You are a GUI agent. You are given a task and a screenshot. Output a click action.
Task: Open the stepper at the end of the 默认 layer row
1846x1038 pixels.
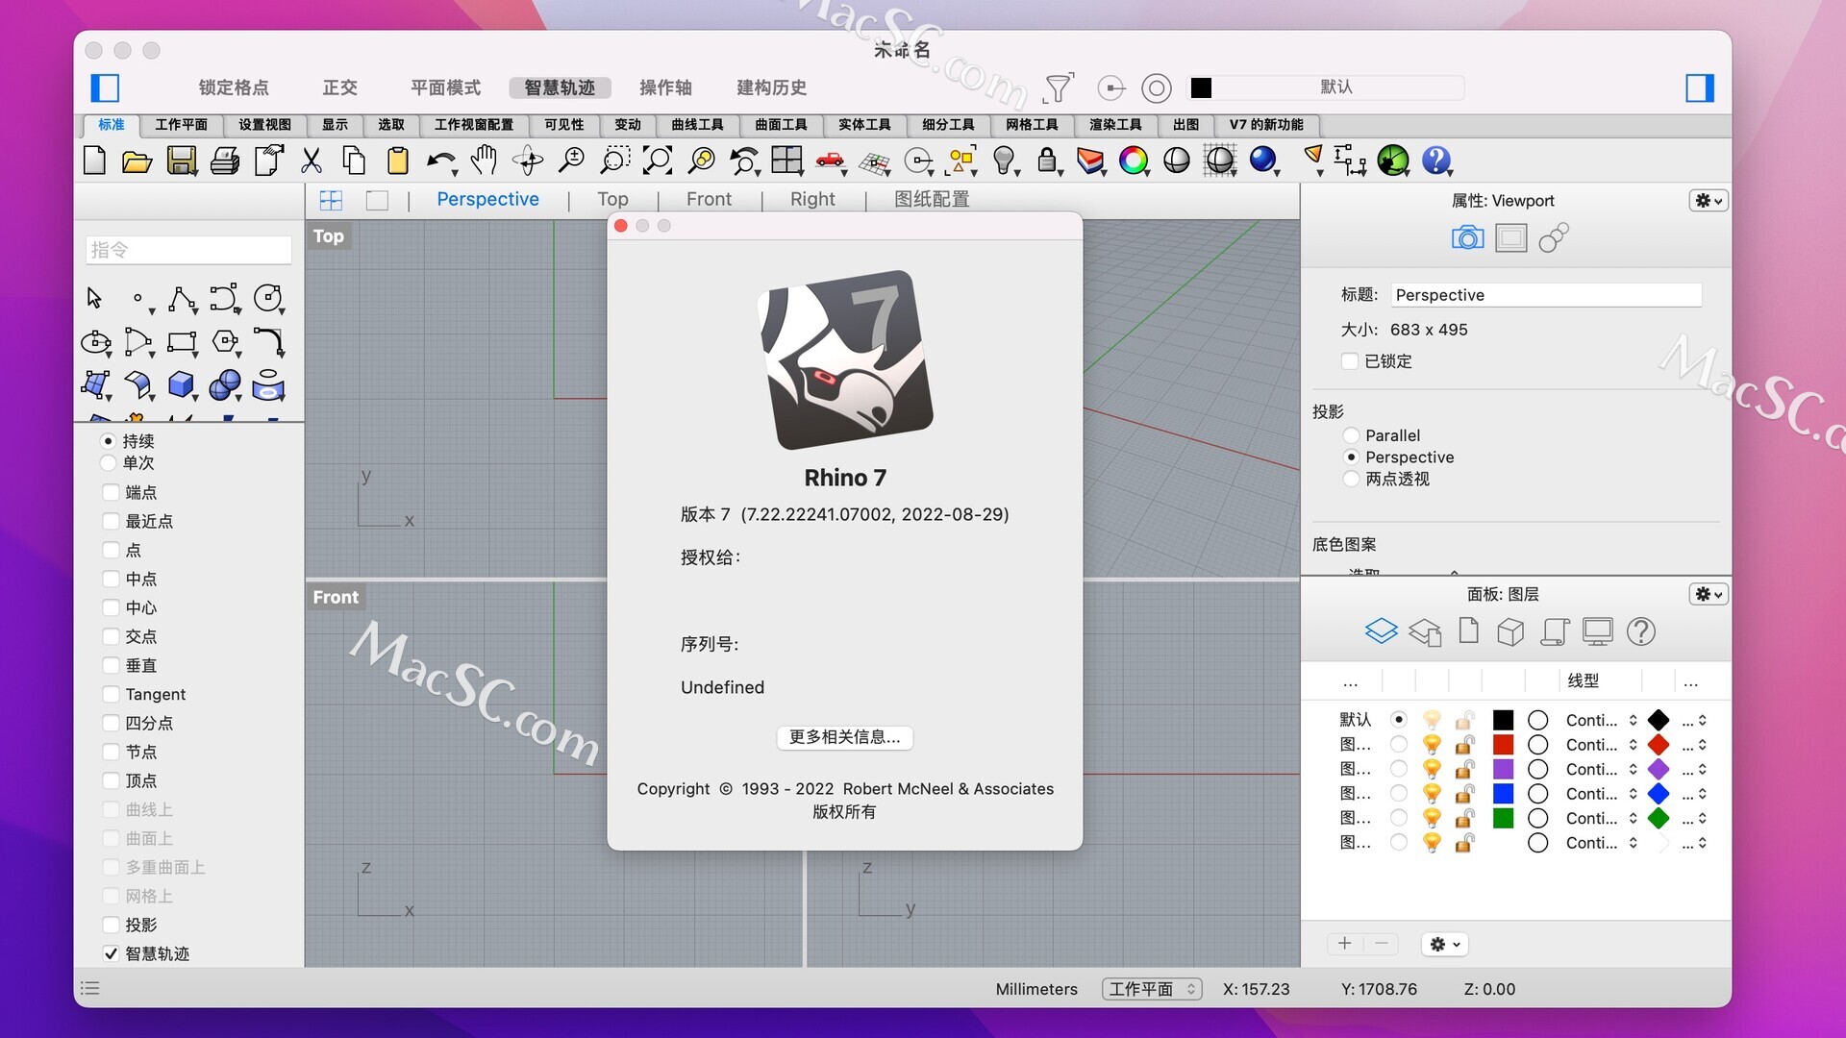[x=1702, y=720]
